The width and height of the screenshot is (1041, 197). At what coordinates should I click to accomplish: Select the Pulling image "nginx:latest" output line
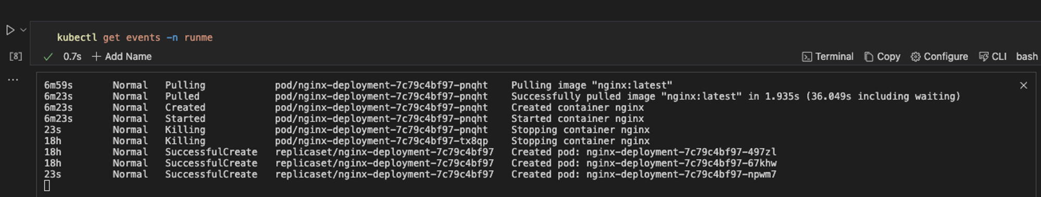(x=592, y=85)
